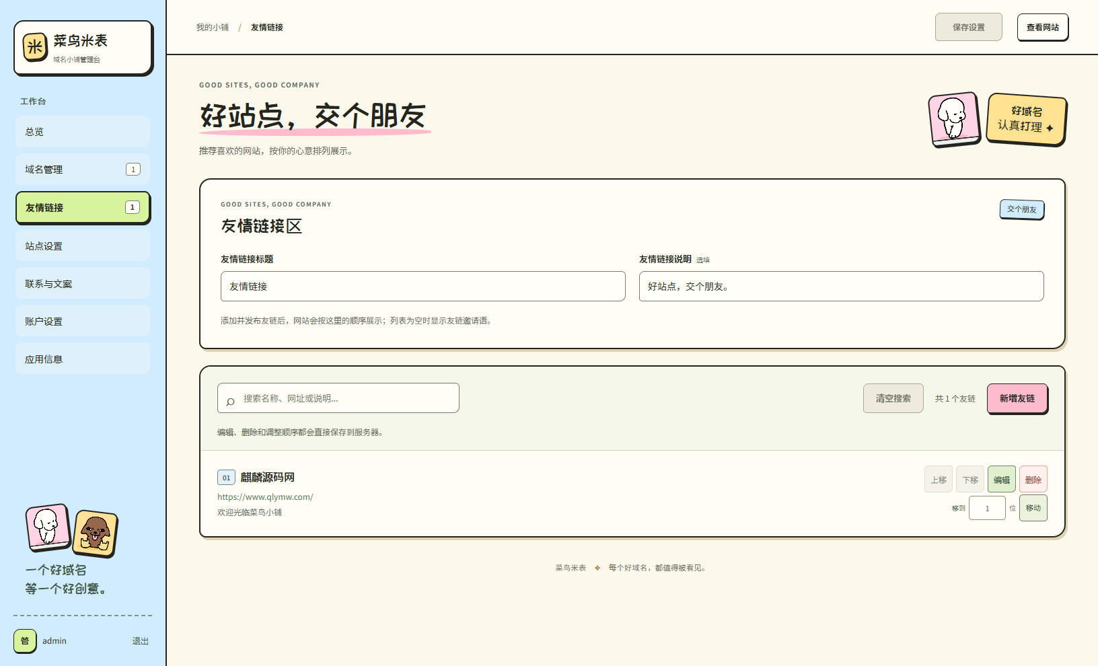Click the 01 order badge

pos(226,478)
